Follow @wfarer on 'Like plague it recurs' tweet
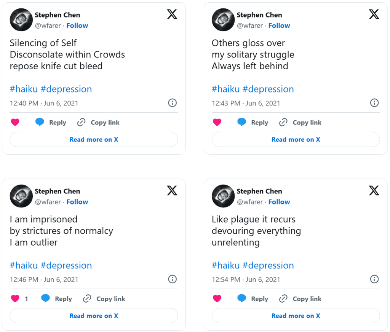This screenshot has width=390, height=332. click(279, 202)
